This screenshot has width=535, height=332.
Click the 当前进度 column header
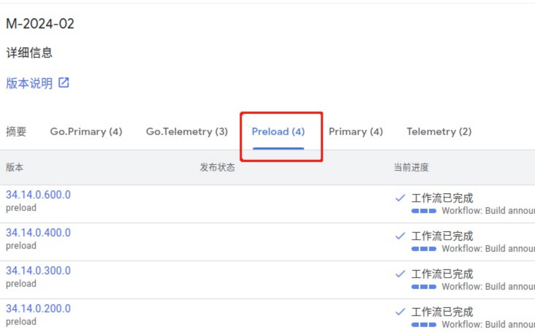411,167
